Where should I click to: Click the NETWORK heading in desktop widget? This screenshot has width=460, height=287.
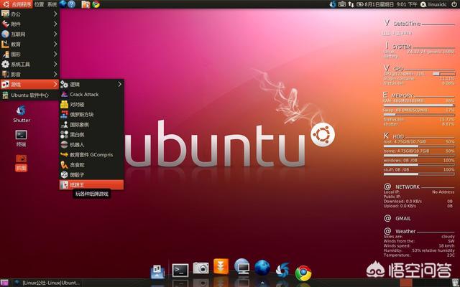(x=408, y=187)
